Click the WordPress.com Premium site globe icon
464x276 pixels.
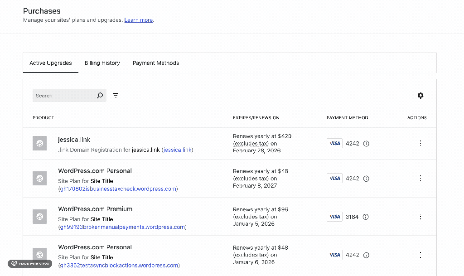(39, 217)
